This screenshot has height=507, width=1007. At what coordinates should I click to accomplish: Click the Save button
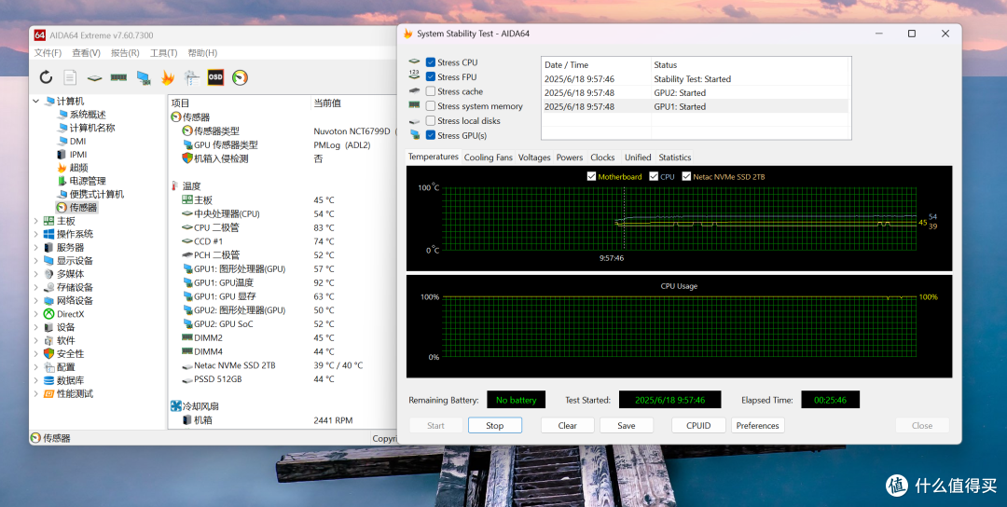[x=627, y=426]
